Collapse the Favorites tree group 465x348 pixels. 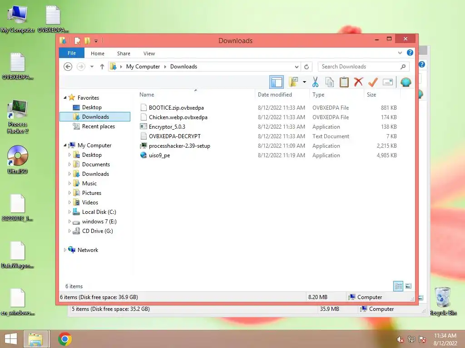(65, 97)
